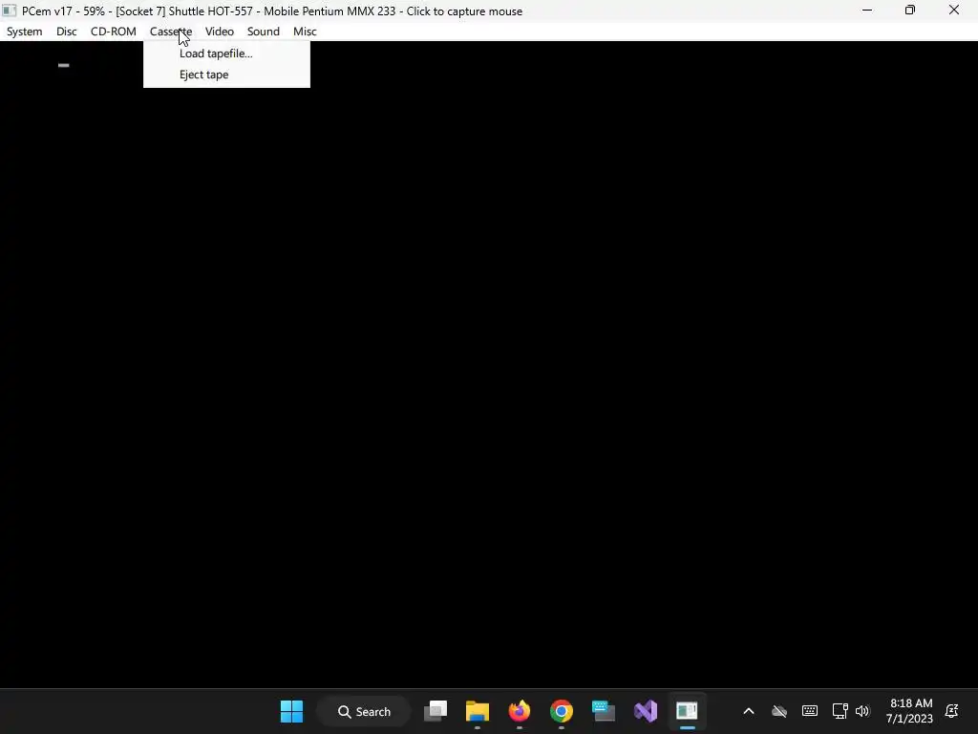Image resolution: width=978 pixels, height=734 pixels.
Task: Open the keyboard-monitor app on the taskbar
Action: coord(604,711)
